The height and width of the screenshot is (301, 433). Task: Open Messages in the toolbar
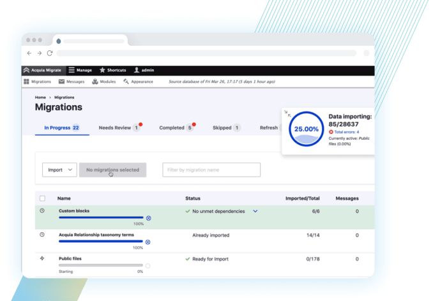71,82
